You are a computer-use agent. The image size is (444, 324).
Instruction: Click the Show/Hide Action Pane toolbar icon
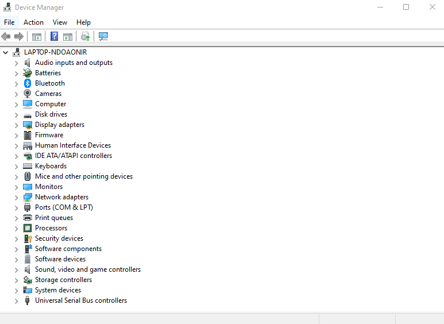click(68, 37)
